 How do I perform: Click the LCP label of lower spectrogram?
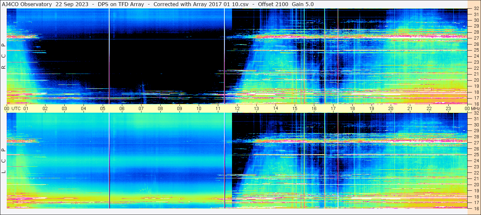coord(4,161)
